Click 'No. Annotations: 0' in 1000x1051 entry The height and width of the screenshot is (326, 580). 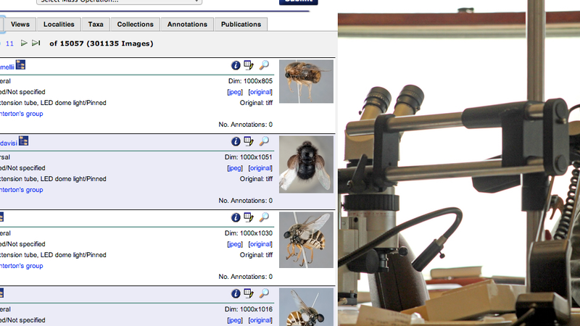tap(245, 201)
